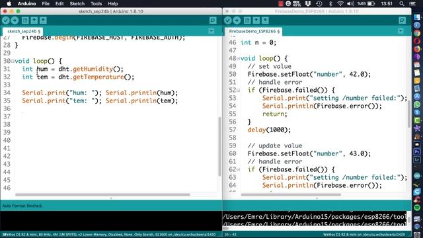423x238 pixels.
Task: Click the Bluetooth menu bar icon
Action: [x=330, y=3]
